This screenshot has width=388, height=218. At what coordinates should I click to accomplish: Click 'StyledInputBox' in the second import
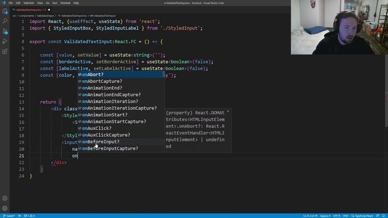pos(72,28)
